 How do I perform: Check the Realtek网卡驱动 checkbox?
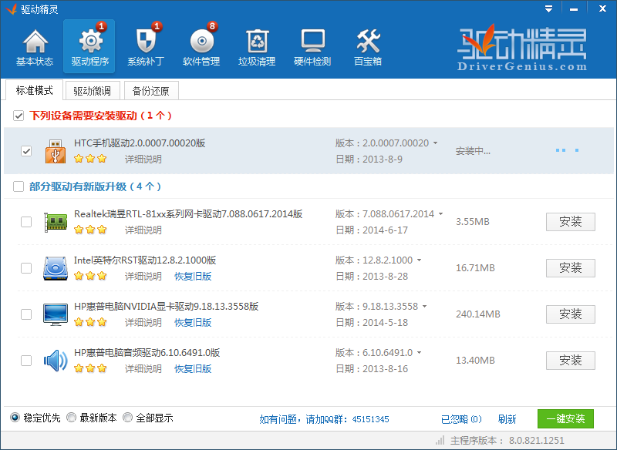click(26, 222)
